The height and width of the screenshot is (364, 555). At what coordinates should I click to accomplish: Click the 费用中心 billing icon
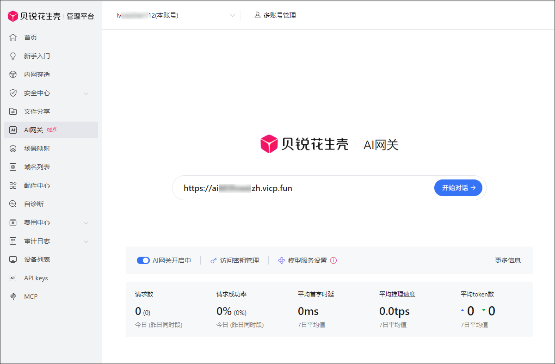click(x=13, y=222)
